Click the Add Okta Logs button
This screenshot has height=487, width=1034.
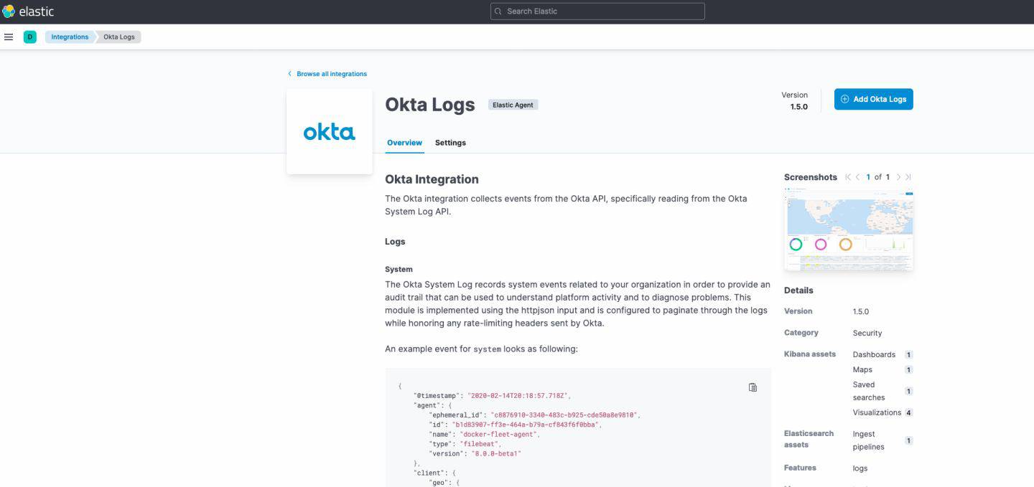(x=873, y=99)
